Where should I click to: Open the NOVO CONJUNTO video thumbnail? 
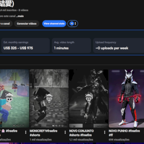[89, 98]
